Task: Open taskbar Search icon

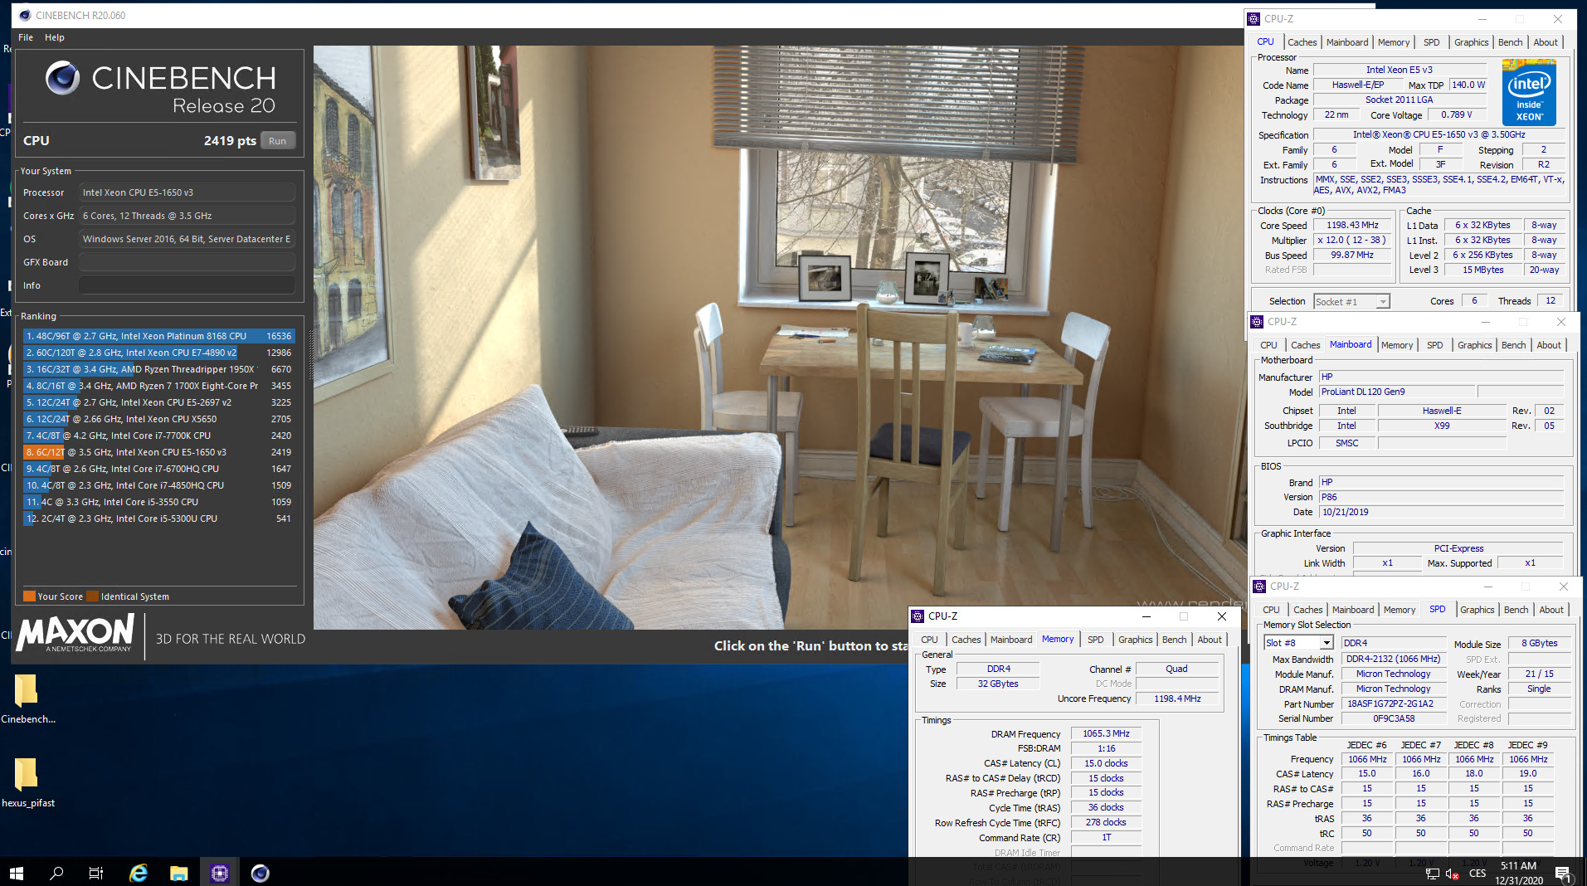Action: (x=56, y=873)
